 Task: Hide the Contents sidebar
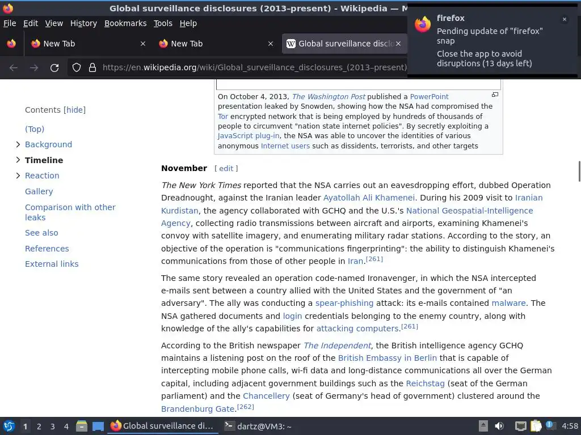coord(74,110)
